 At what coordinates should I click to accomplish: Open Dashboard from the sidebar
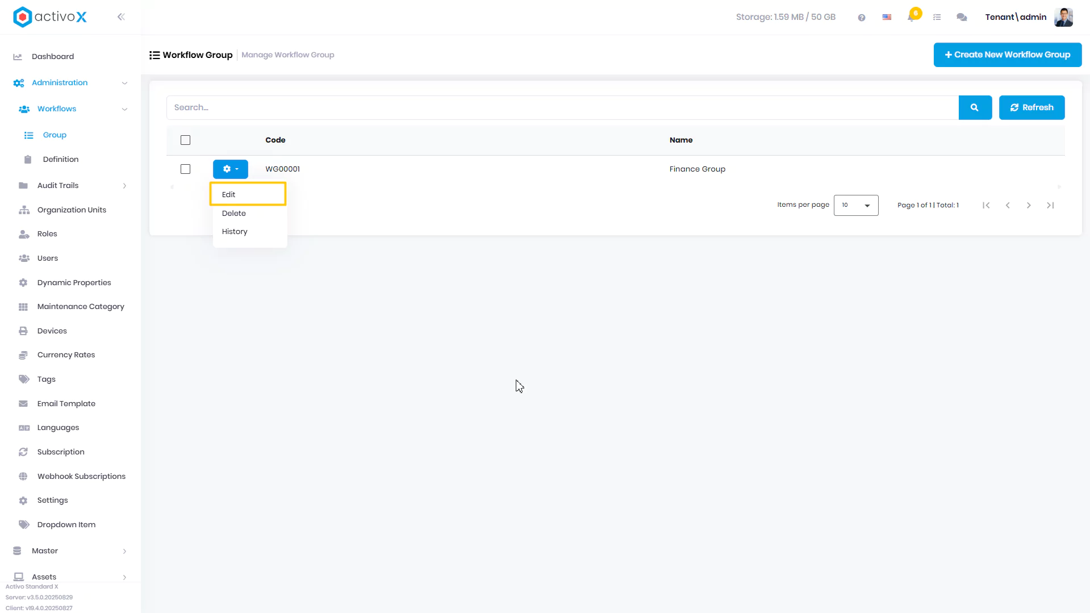[x=53, y=57]
